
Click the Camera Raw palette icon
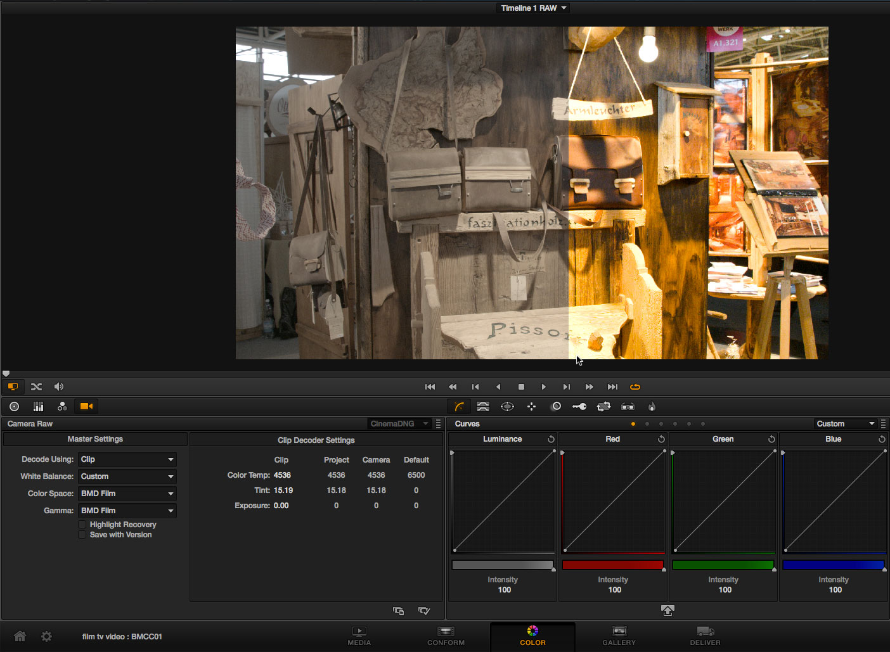click(86, 406)
